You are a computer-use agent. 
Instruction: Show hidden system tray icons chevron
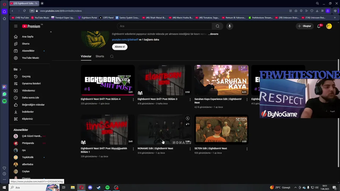[295, 188]
